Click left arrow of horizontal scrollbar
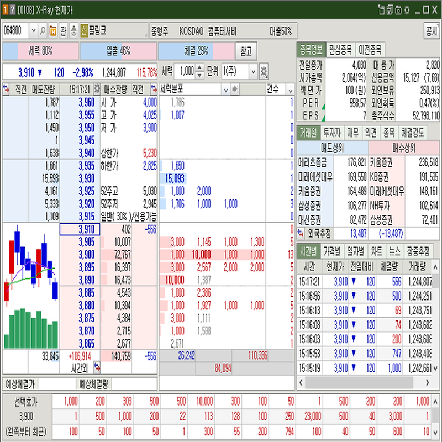The width and height of the screenshot is (442, 442). point(301,382)
